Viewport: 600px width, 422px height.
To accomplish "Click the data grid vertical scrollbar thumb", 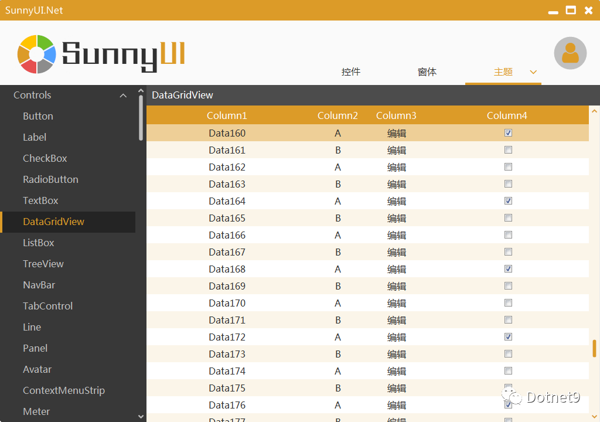I will (594, 348).
